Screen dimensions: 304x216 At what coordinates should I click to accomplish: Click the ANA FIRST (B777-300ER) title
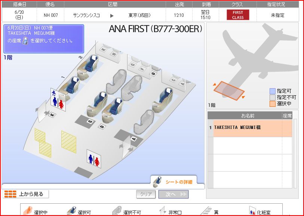point(156,29)
